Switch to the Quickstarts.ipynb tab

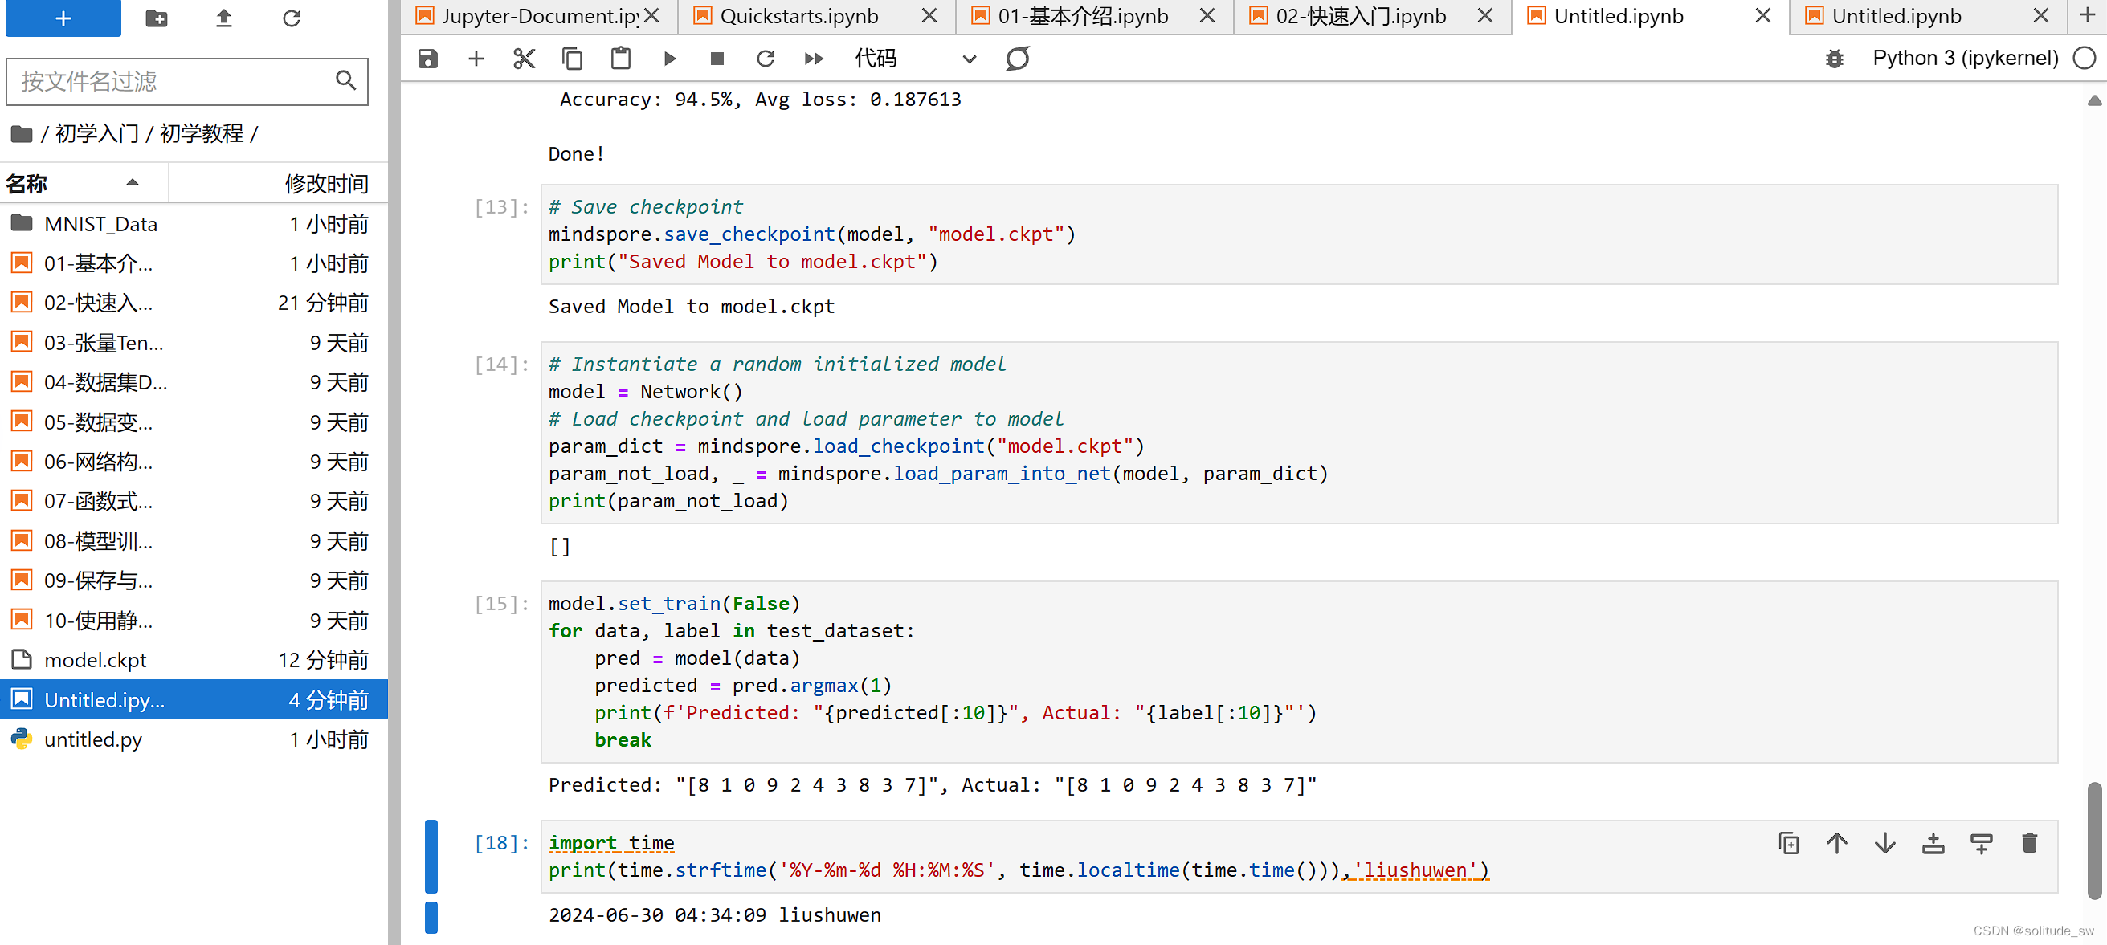(798, 16)
